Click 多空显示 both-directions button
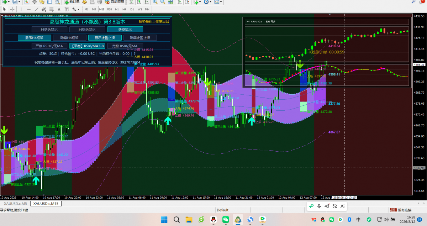Image resolution: width=427 pixels, height=226 pixels. 125,29
